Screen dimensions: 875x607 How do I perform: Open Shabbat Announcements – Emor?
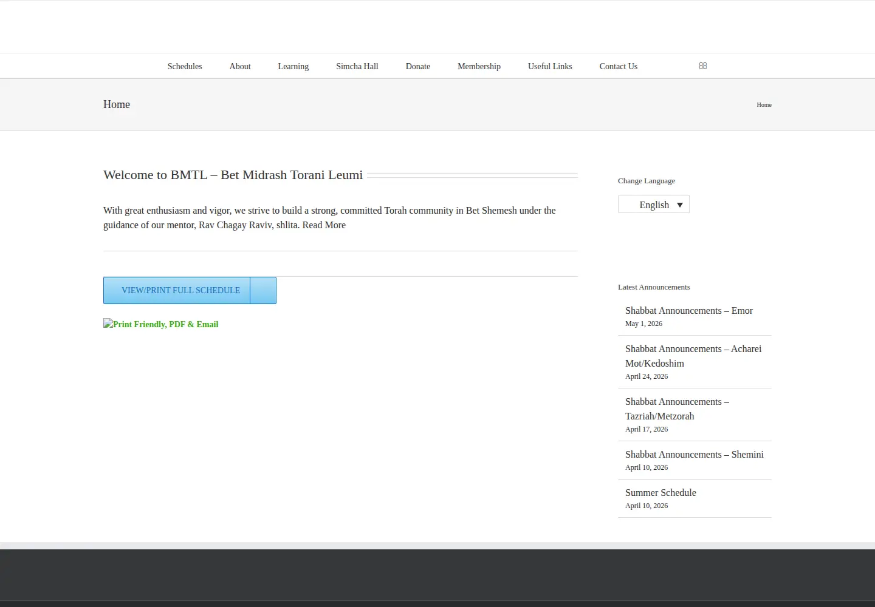(689, 310)
